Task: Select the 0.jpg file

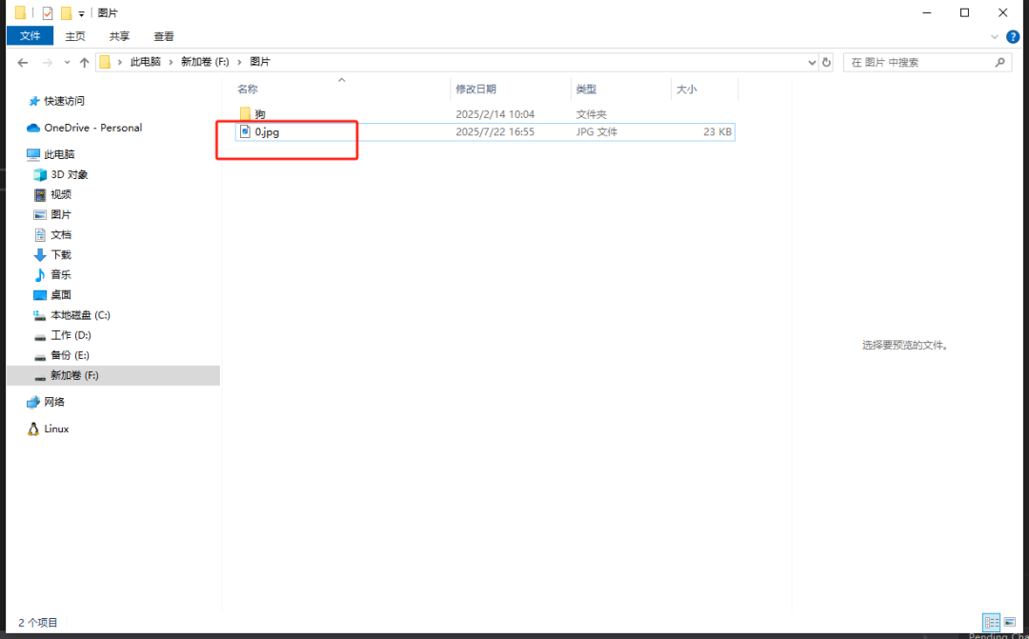Action: (x=267, y=132)
